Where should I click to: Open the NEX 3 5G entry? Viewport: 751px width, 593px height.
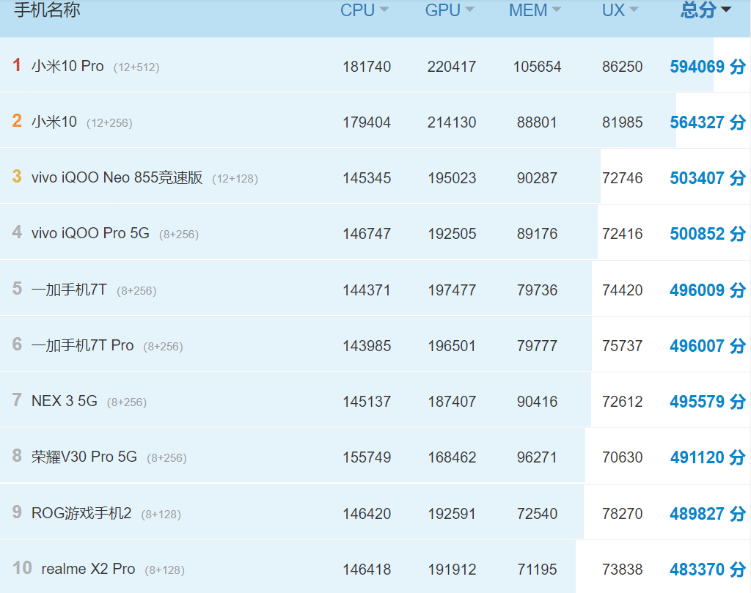(x=65, y=401)
